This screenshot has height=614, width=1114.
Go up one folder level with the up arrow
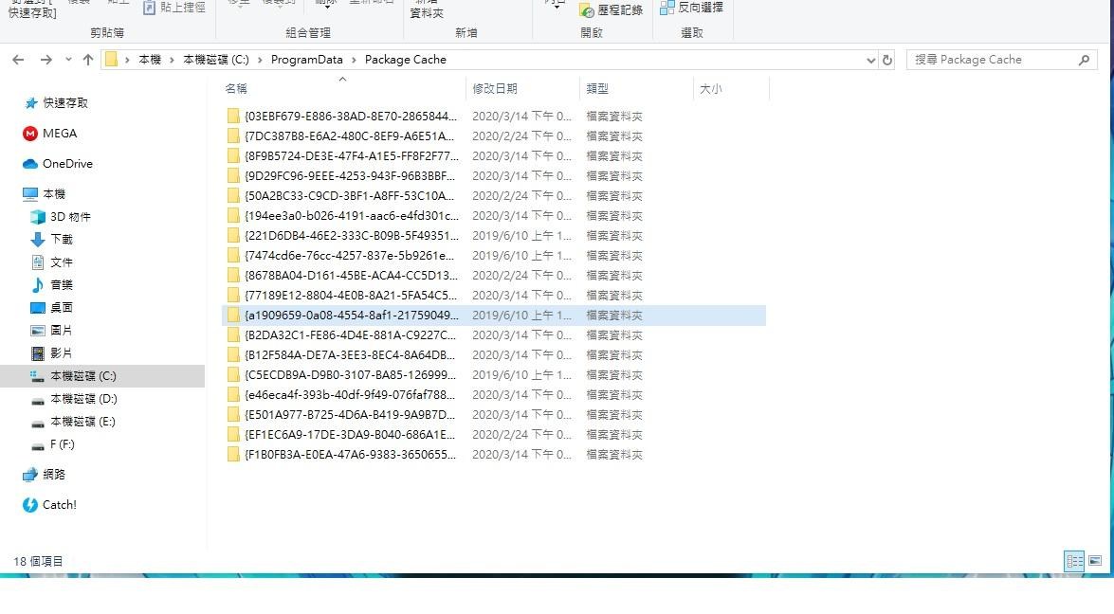pos(87,59)
